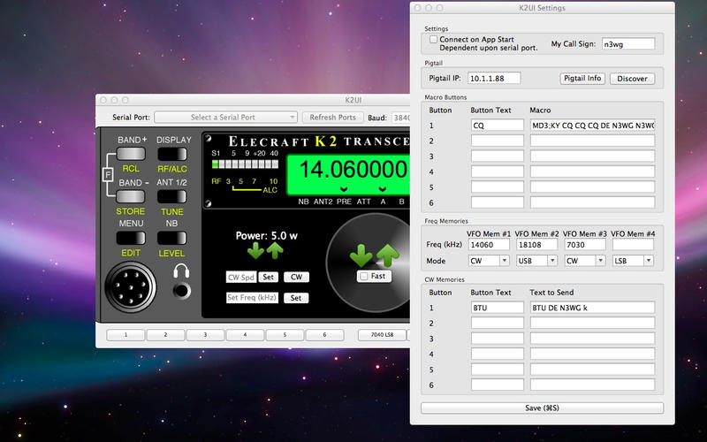Click the Pigtail IP input field
This screenshot has width=707, height=442.
(494, 78)
